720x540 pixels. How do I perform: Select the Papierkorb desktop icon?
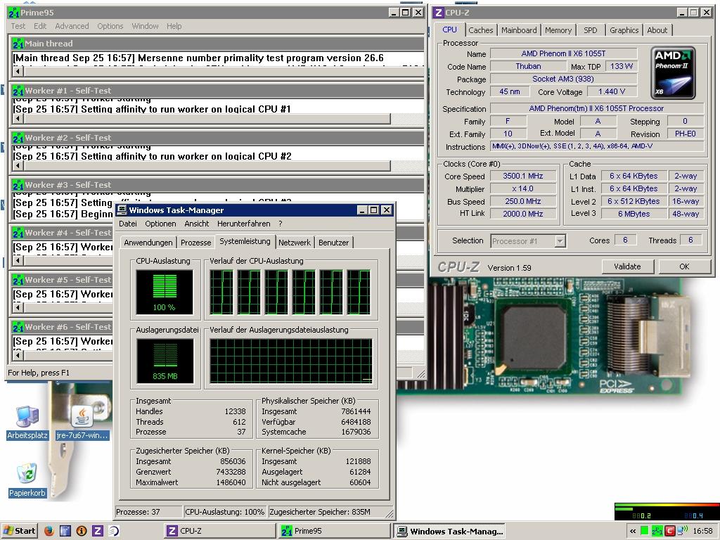click(x=27, y=480)
